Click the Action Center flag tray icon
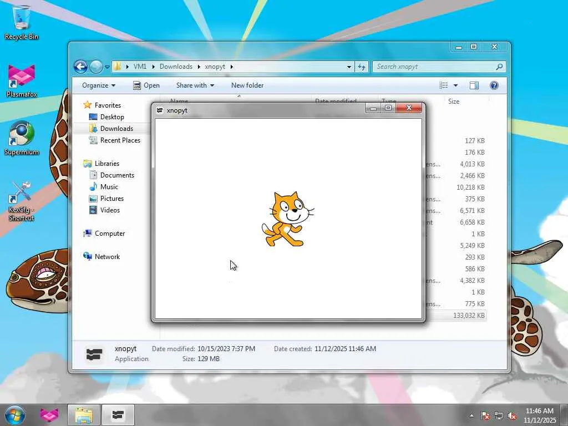The image size is (568, 426). (485, 415)
